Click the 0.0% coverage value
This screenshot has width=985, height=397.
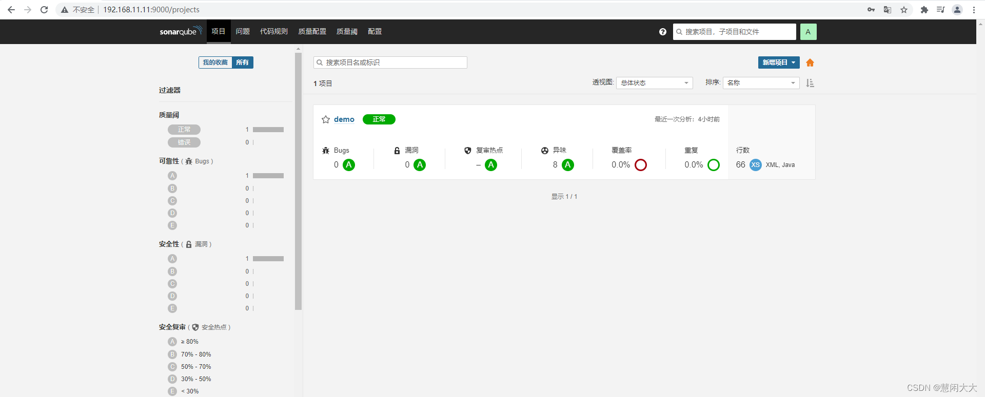(x=621, y=165)
